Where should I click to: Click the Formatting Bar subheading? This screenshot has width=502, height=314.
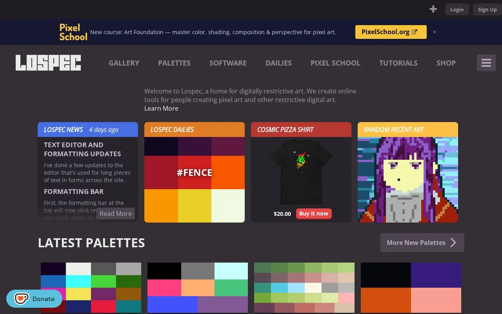74,192
